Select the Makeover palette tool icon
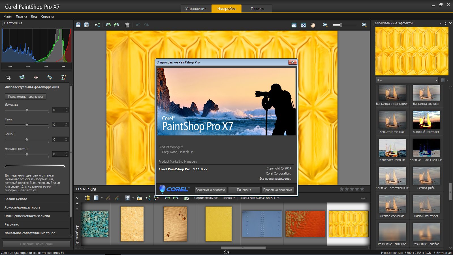Screen dimensions: 453x255 click(50, 77)
